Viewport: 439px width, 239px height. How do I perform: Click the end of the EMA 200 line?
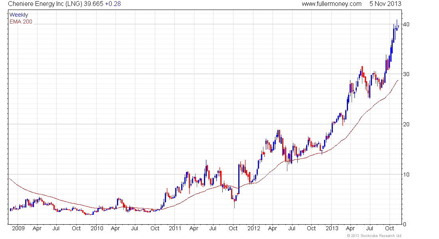398,80
